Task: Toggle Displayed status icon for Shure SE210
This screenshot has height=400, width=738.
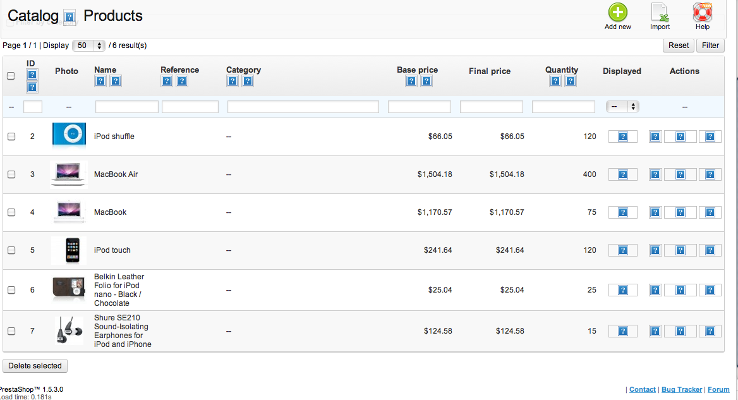Action: point(623,331)
